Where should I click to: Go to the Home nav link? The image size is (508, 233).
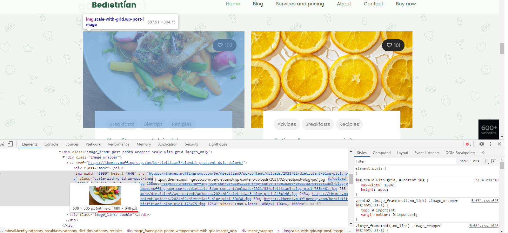(233, 4)
